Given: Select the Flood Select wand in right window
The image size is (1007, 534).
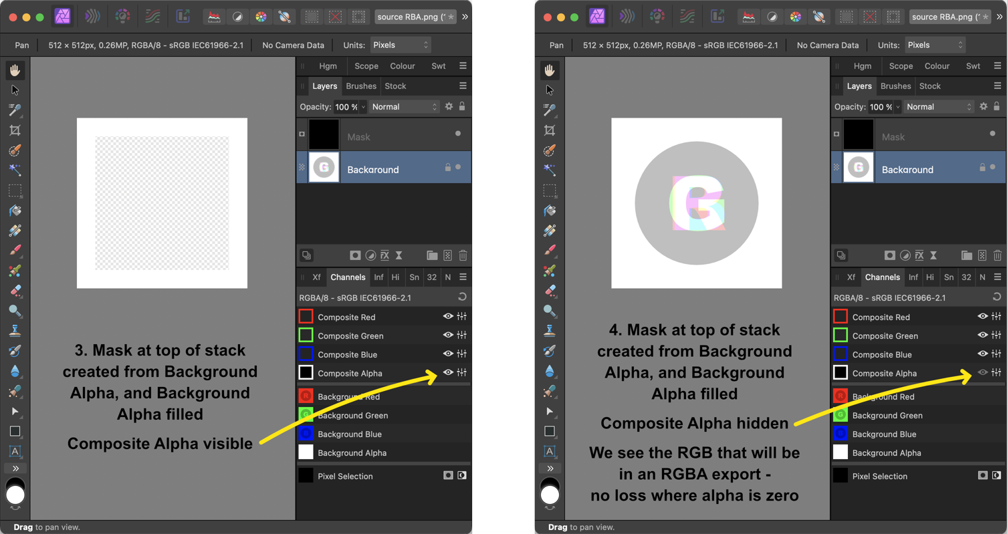Looking at the screenshot, I should 550,170.
